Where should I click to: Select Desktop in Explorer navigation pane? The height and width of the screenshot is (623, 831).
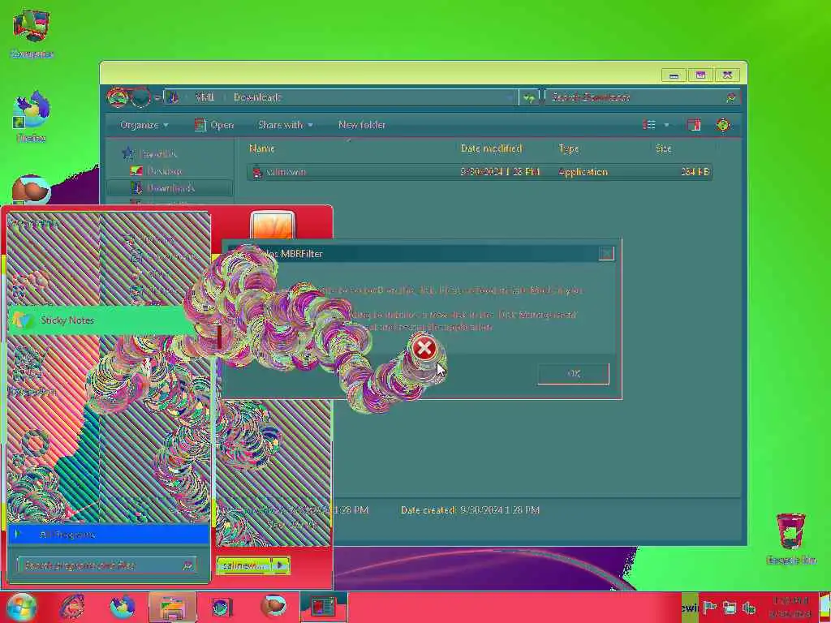(164, 170)
